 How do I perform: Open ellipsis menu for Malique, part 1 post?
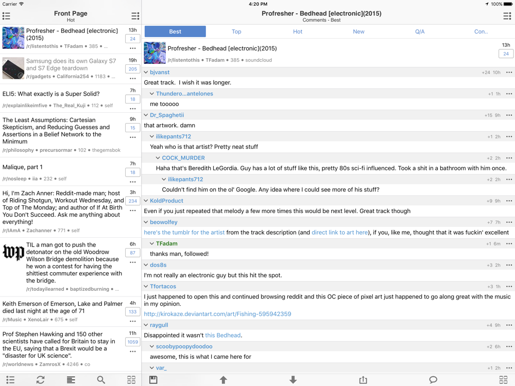click(x=133, y=182)
